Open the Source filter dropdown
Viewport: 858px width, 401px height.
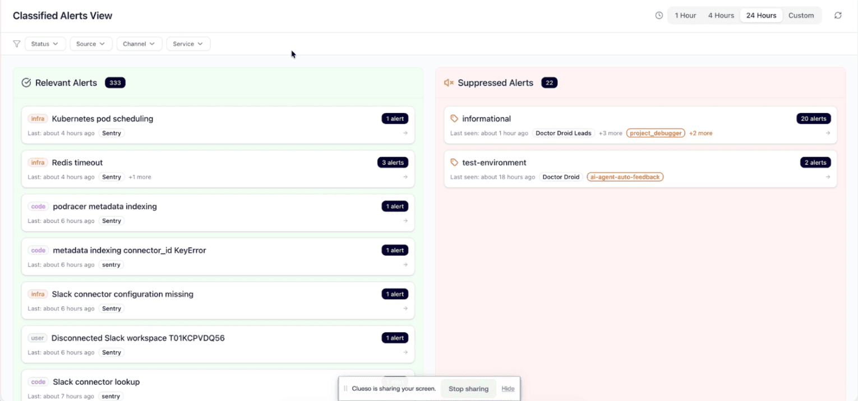(x=91, y=43)
